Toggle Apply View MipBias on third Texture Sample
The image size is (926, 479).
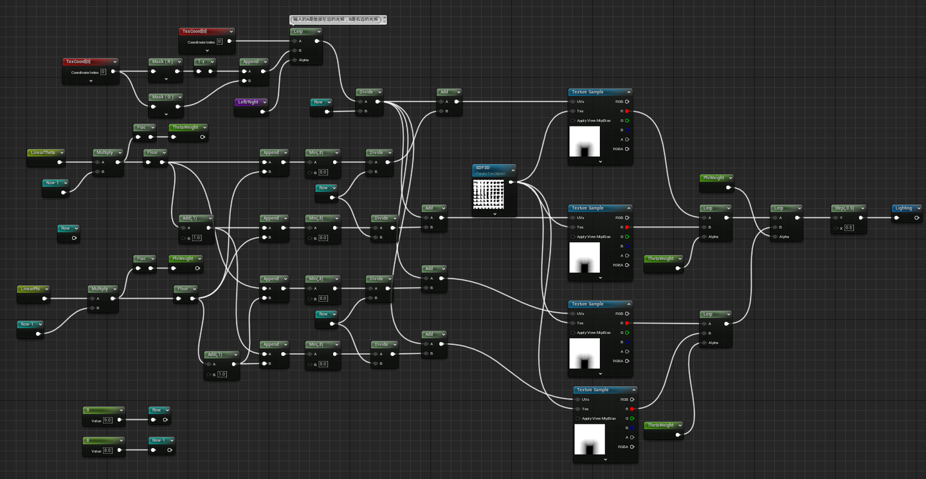click(x=572, y=333)
